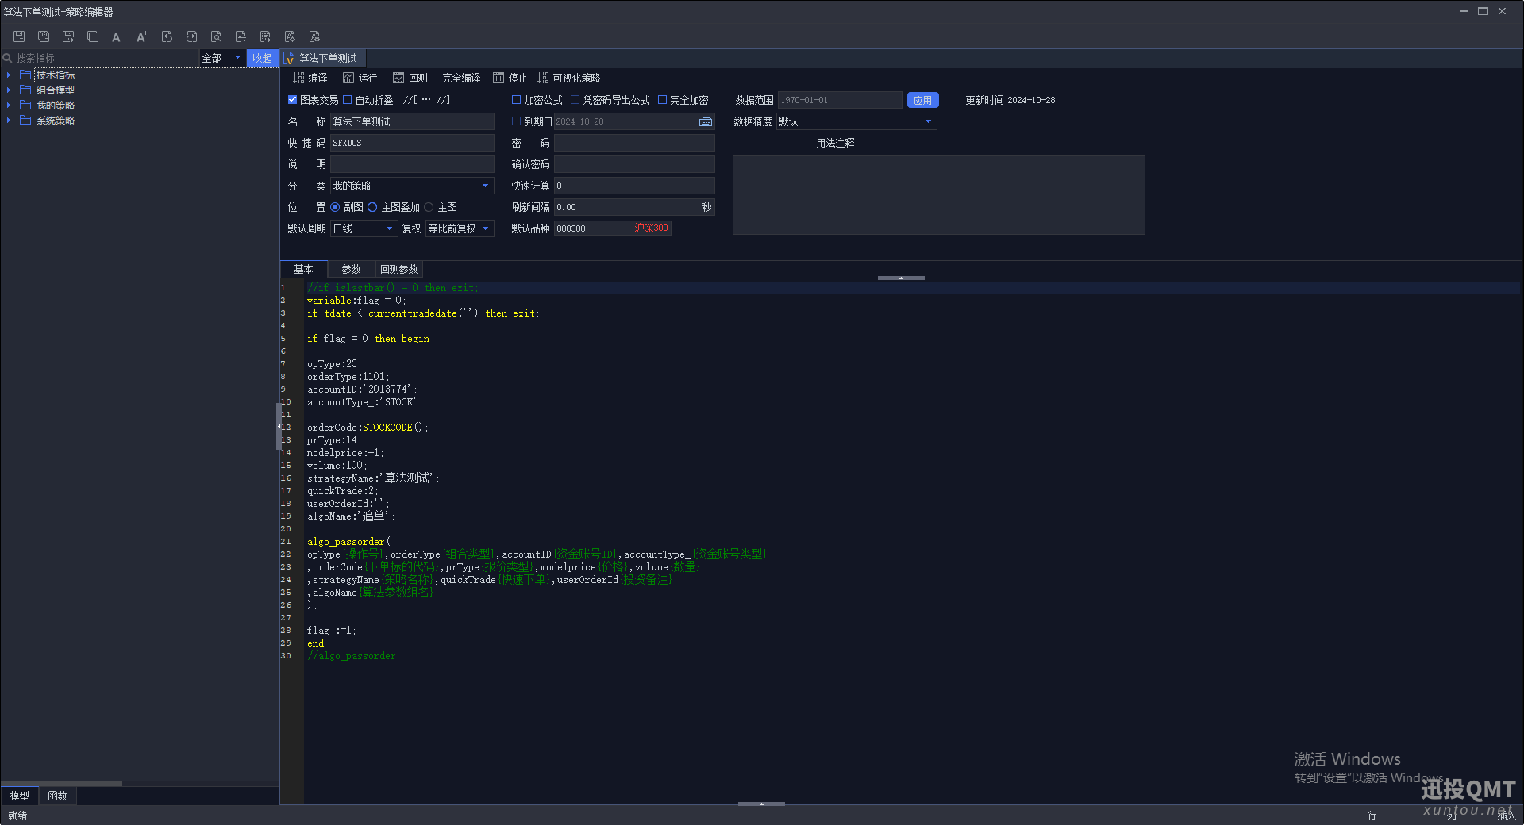Click the replace document icon
1524x825 pixels.
pyautogui.click(x=241, y=36)
